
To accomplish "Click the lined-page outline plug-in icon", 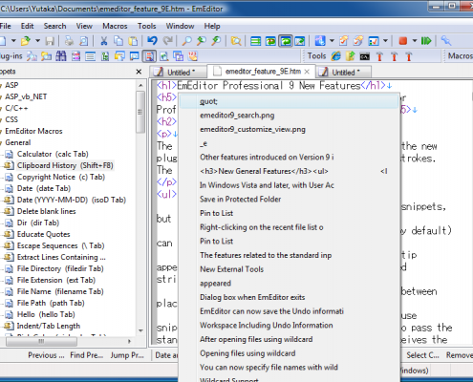I will pyautogui.click(x=91, y=56).
